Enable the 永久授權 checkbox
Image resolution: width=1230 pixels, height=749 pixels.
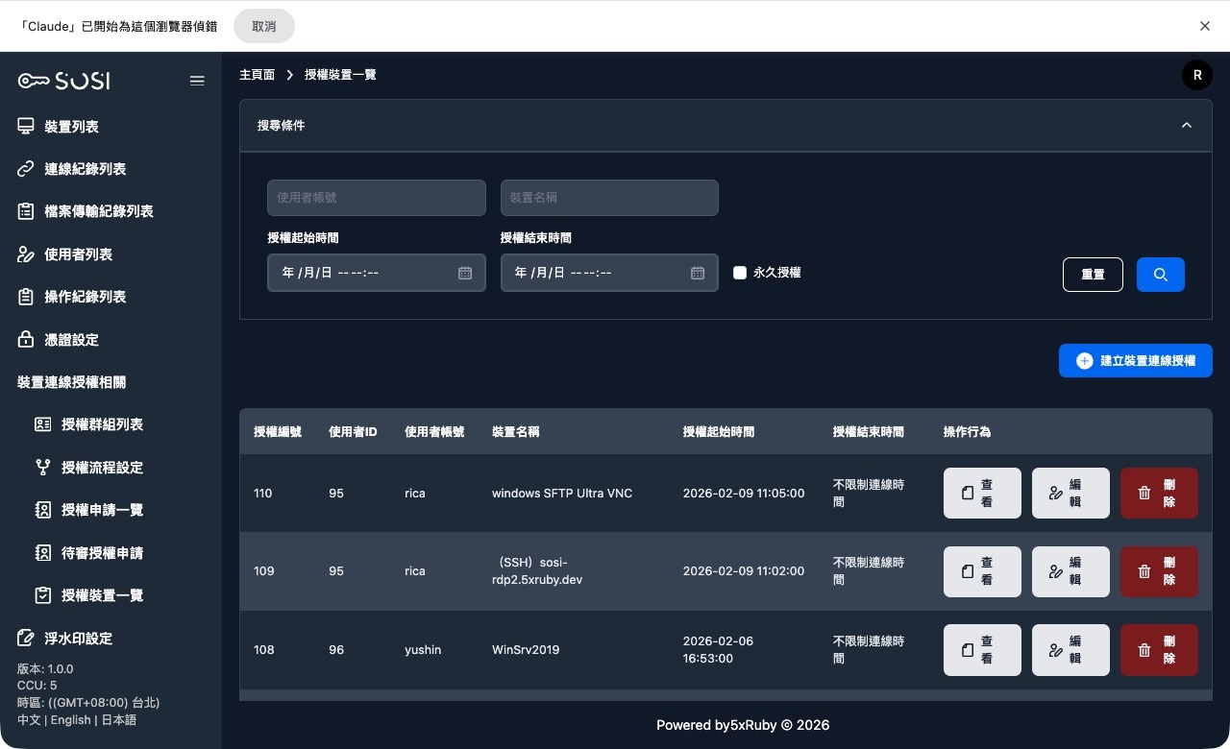[x=740, y=273]
